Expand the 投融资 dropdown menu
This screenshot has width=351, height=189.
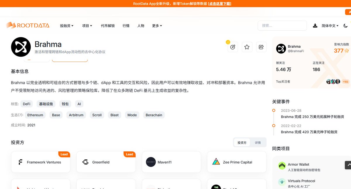pyautogui.click(x=67, y=26)
